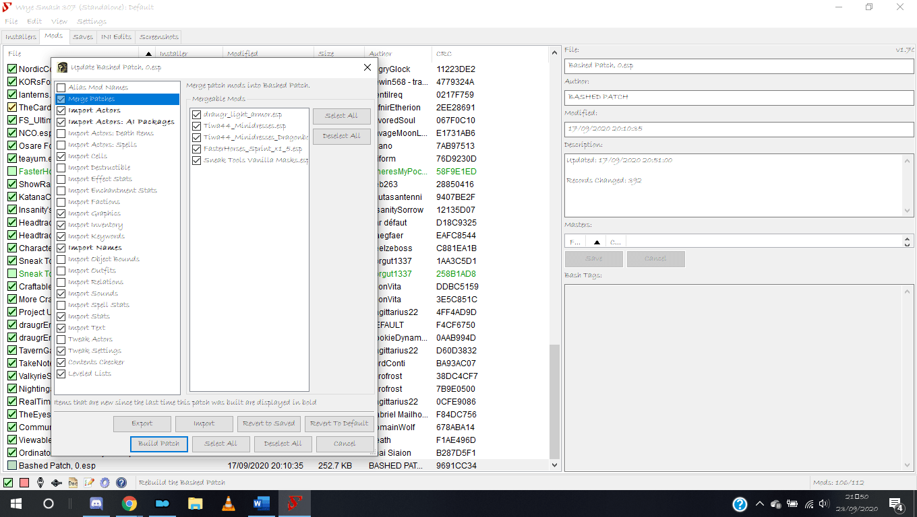Open File Explorer from the taskbar

tap(196, 504)
